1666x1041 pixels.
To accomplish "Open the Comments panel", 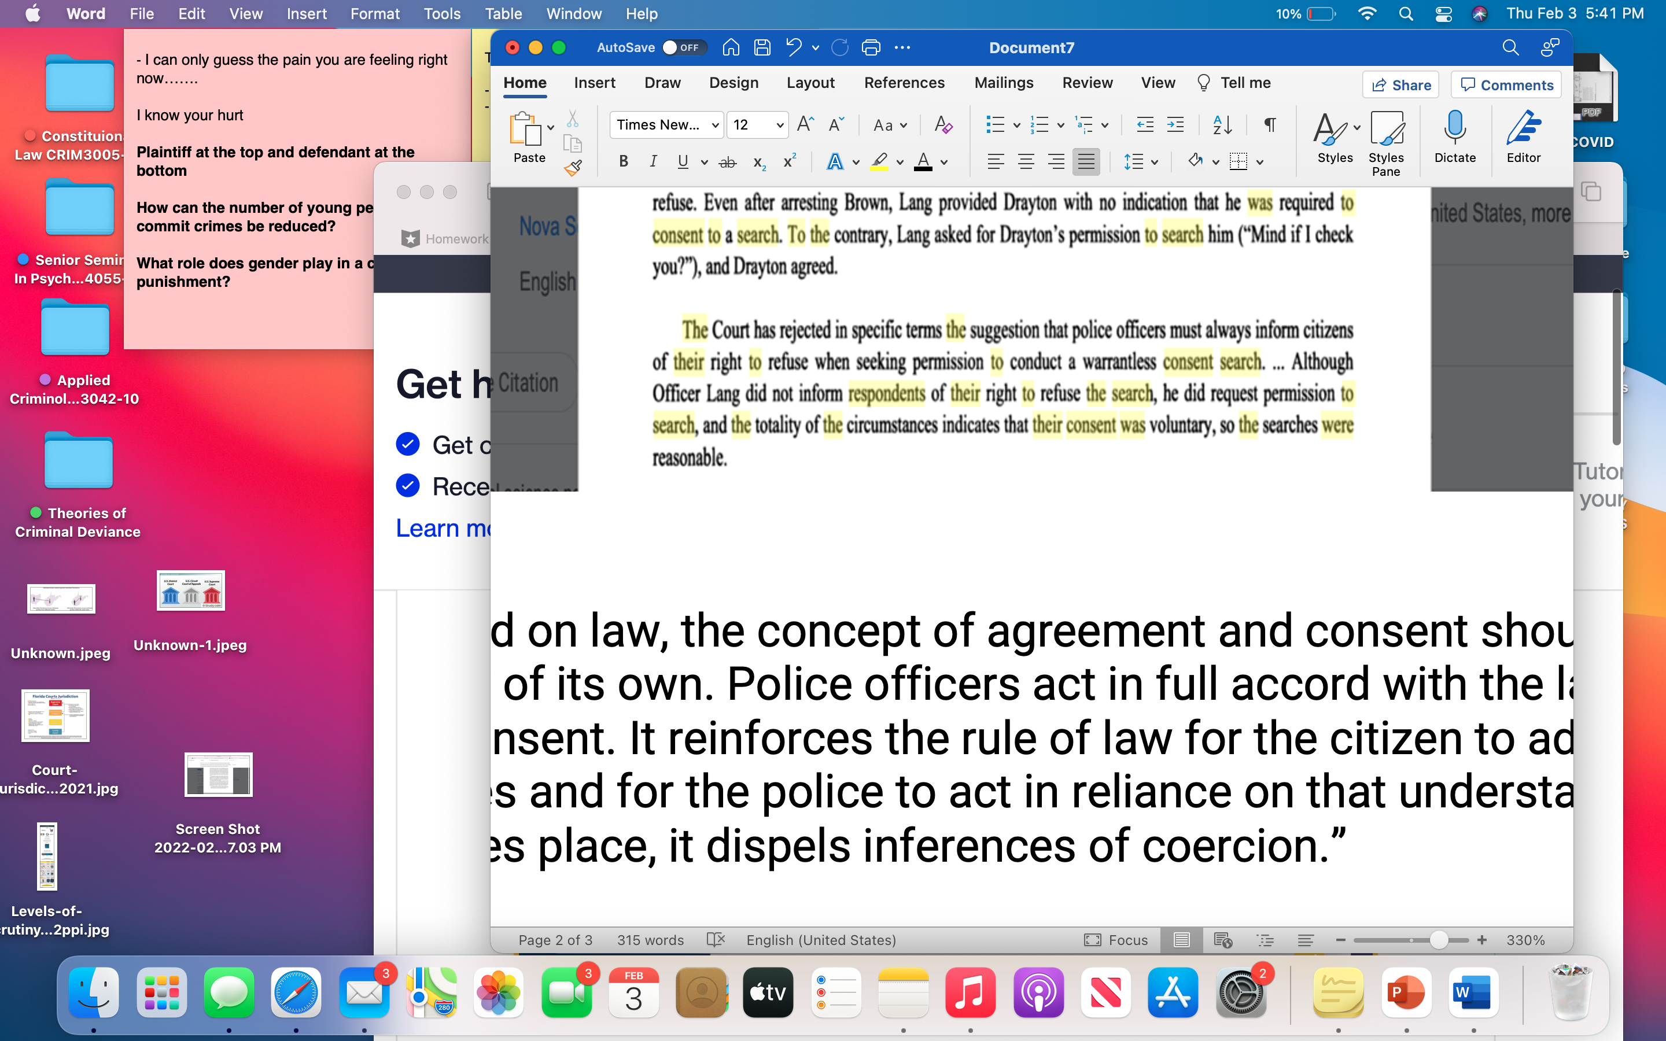I will pyautogui.click(x=1505, y=84).
